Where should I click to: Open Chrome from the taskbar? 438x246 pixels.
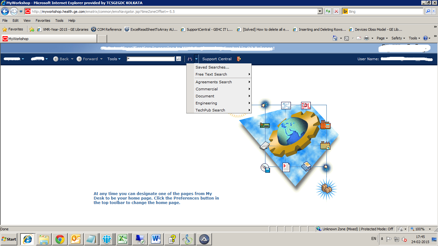click(x=60, y=239)
